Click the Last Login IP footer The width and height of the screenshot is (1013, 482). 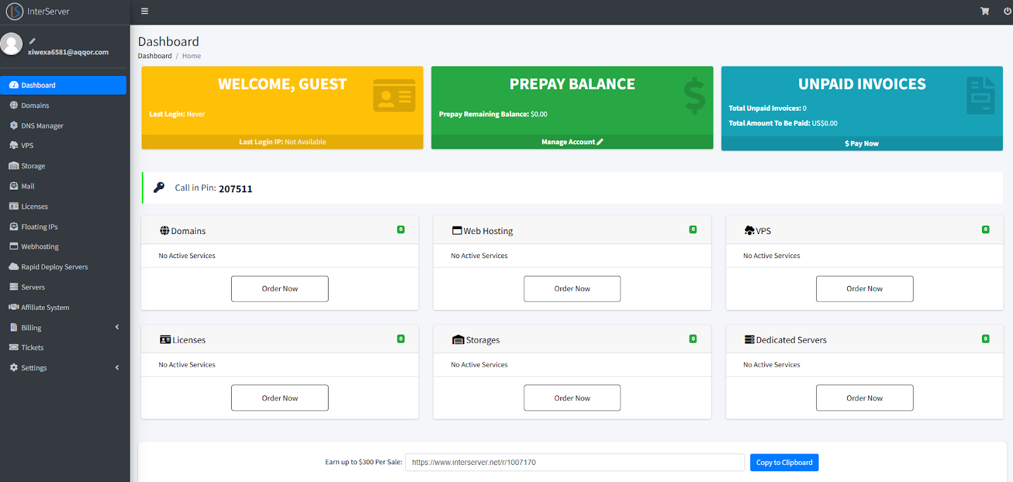tap(282, 142)
